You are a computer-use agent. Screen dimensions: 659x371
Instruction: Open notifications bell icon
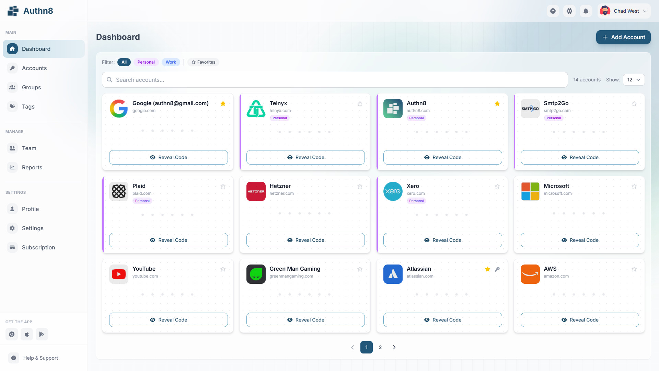[x=586, y=11]
